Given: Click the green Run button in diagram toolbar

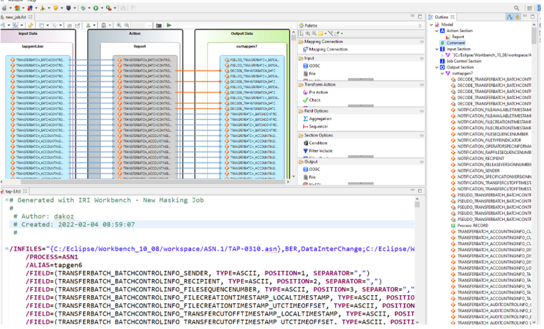Looking at the screenshot, I should (x=169, y=25).
